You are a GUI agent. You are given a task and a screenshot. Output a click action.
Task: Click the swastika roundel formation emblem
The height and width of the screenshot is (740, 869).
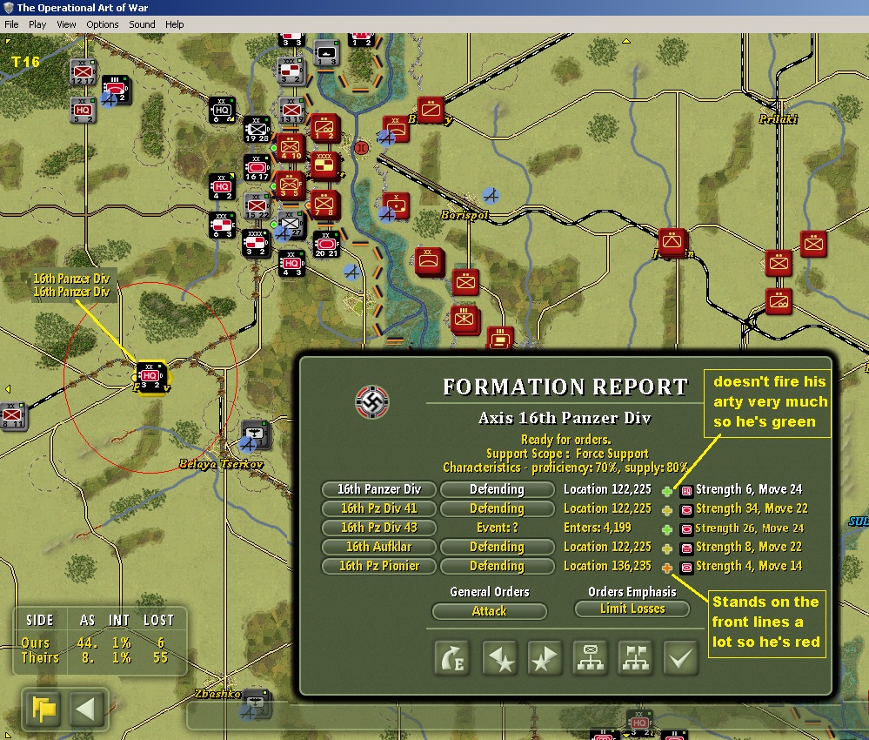click(x=372, y=402)
